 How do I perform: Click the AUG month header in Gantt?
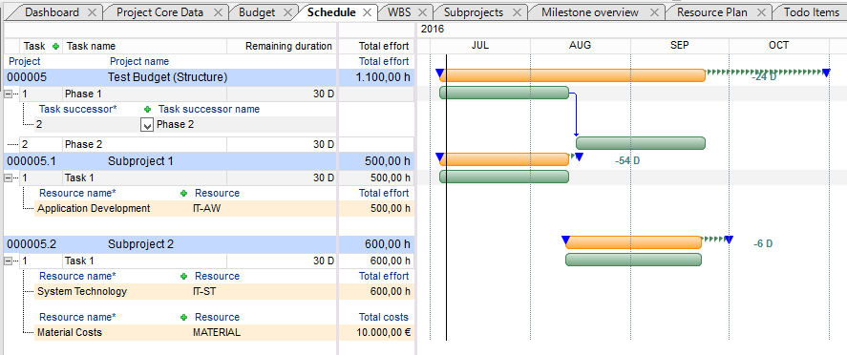tap(581, 45)
